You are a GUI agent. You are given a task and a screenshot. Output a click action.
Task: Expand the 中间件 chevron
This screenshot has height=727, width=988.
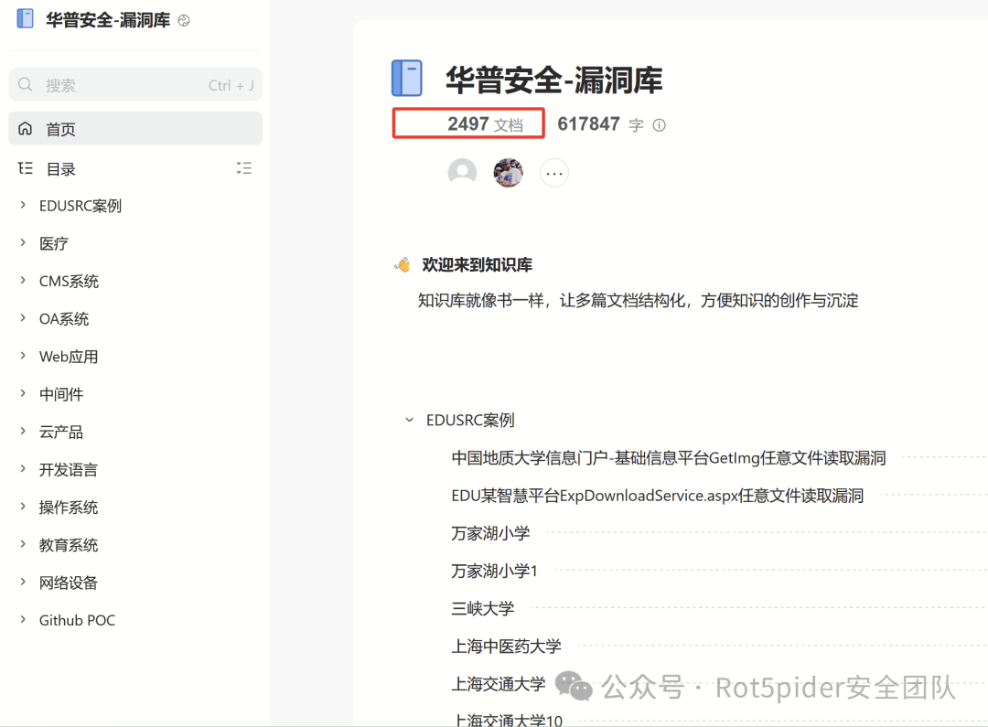23,394
